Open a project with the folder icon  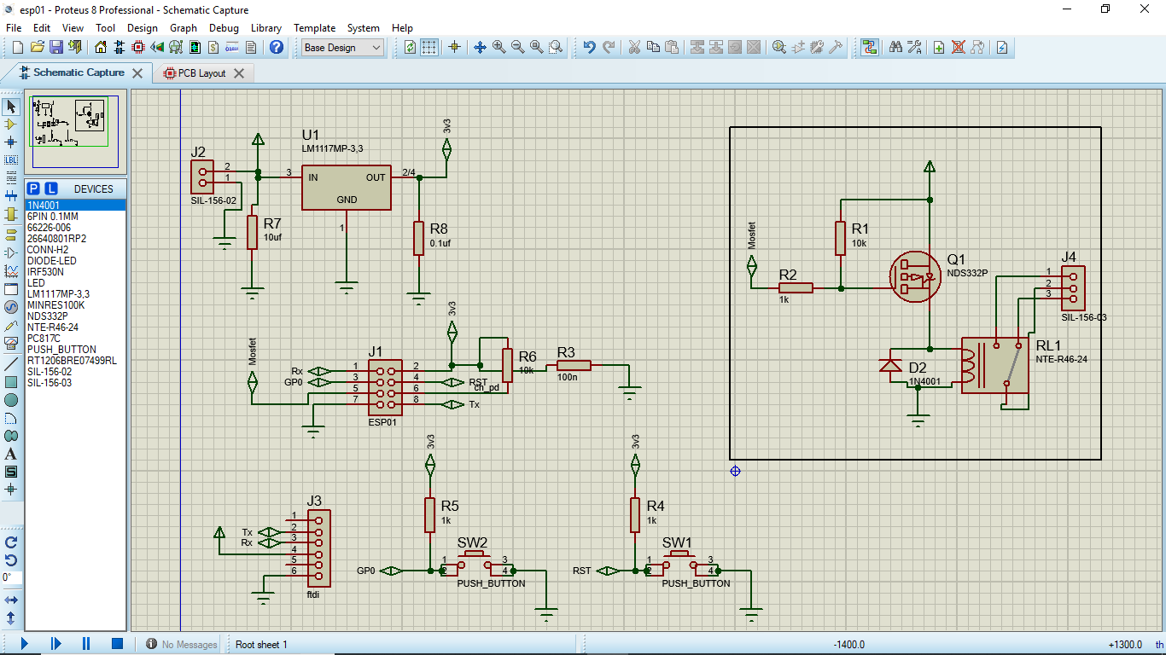tap(37, 48)
